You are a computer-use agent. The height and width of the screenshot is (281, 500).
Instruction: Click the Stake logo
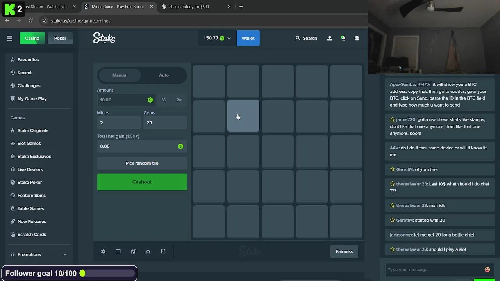pos(104,38)
